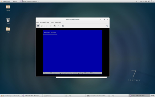Screen dimensions: 155x97
Task: Expand the shutdown options dropdown arrow
Action: [58, 26]
